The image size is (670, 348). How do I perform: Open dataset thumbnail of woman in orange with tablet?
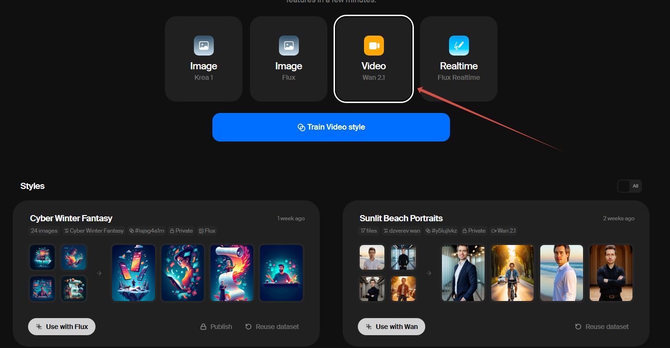click(74, 257)
